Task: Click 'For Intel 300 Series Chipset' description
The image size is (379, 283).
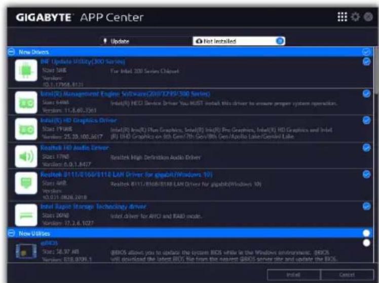Action: (145, 71)
